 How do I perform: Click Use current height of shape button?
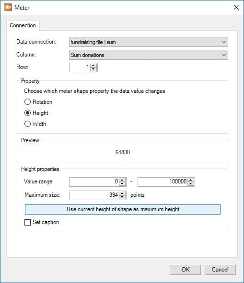tap(123, 209)
